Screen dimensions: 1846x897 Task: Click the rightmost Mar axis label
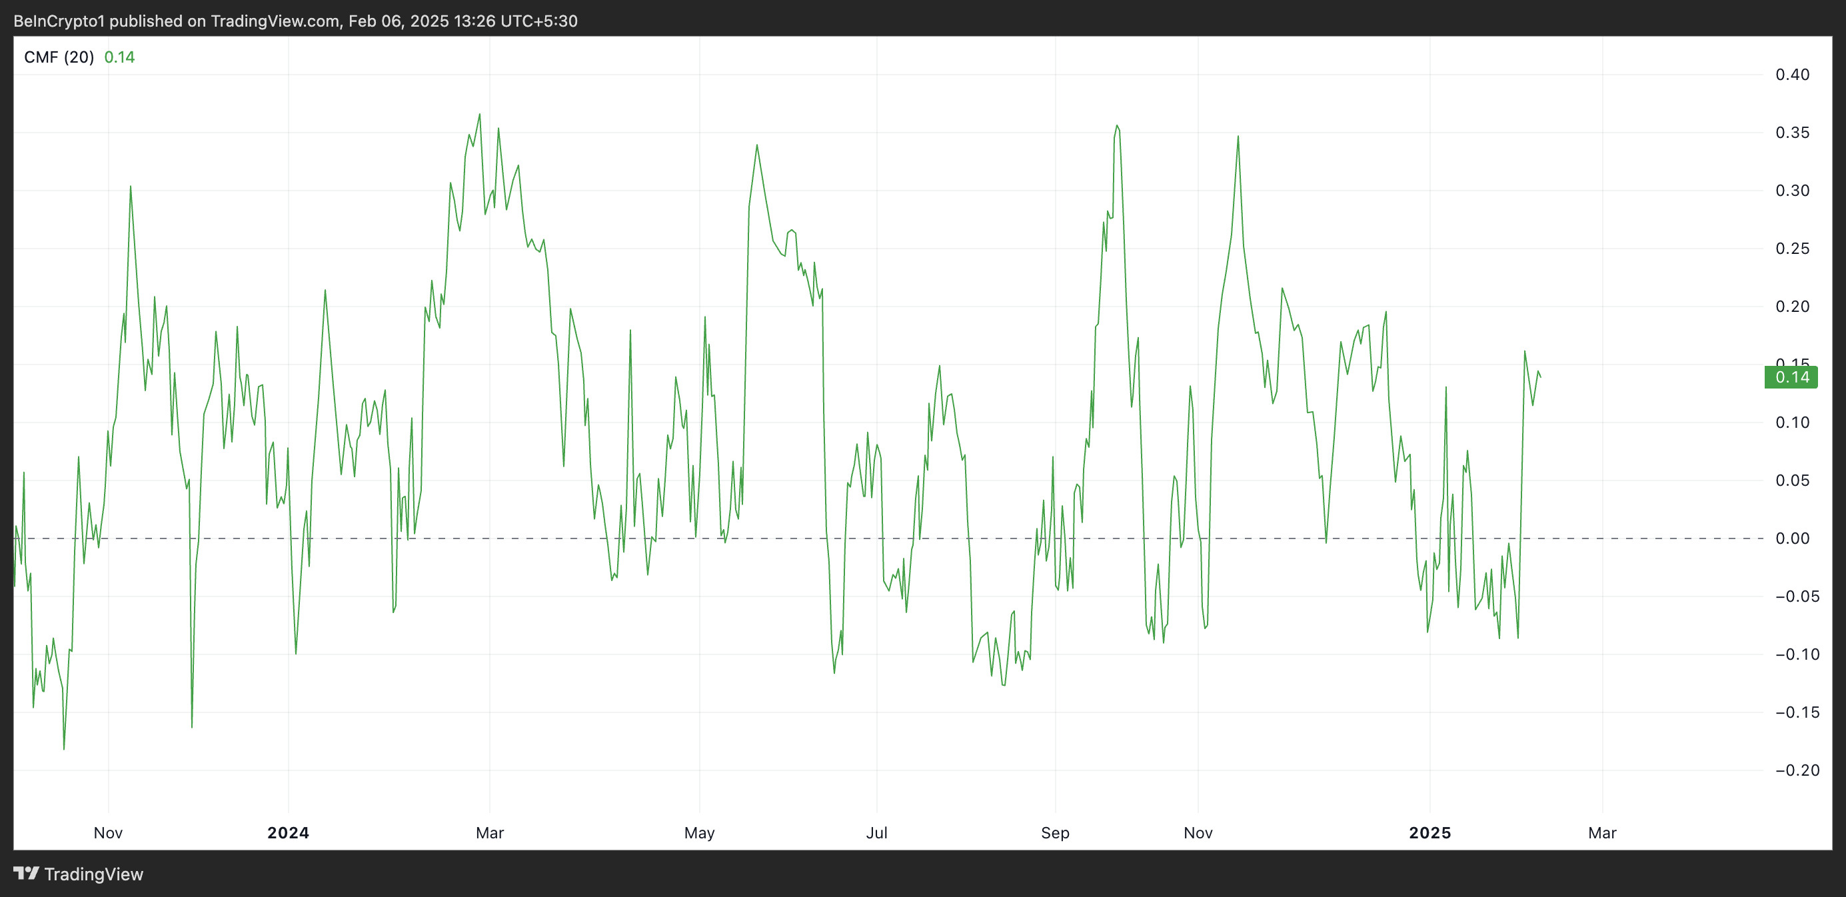(1602, 832)
